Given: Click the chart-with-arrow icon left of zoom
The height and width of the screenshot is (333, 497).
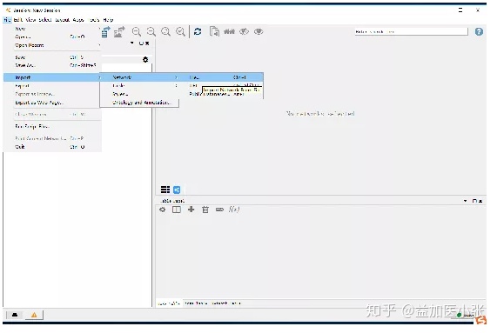Looking at the screenshot, I should click(x=119, y=31).
